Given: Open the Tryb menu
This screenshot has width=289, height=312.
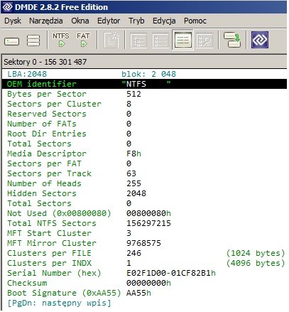Looking at the screenshot, I should pos(136,21).
